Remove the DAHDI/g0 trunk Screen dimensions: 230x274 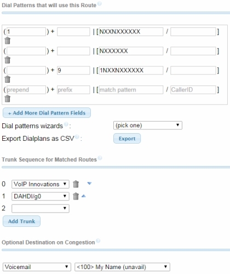[x=76, y=196]
